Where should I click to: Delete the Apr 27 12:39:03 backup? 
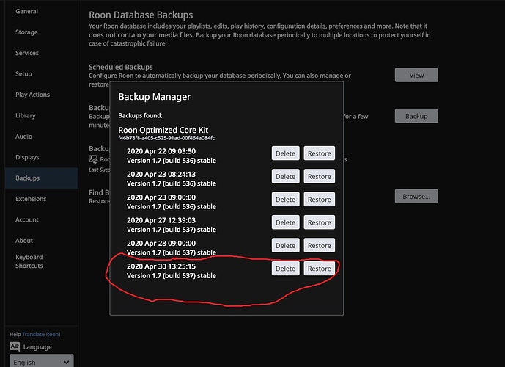pyautogui.click(x=285, y=222)
